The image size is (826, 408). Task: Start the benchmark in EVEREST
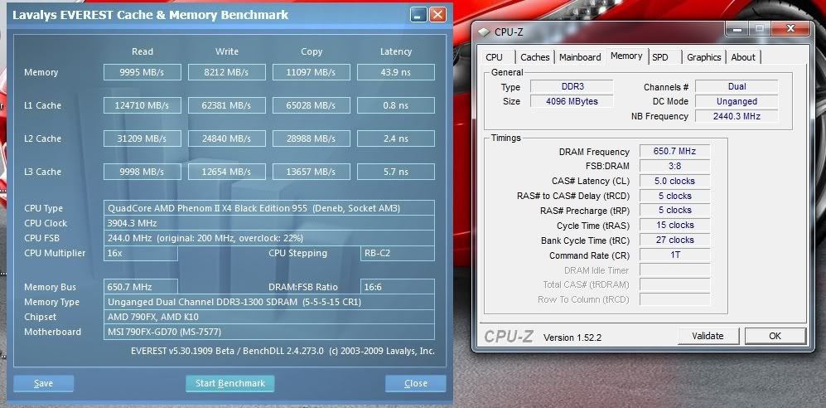pyautogui.click(x=229, y=383)
